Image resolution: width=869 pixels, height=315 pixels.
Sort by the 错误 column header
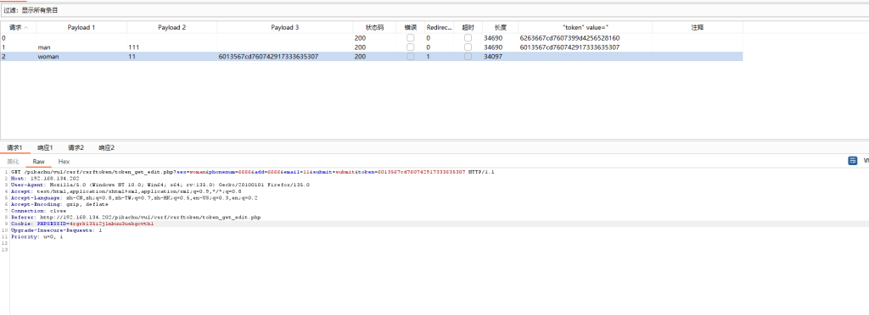(410, 27)
